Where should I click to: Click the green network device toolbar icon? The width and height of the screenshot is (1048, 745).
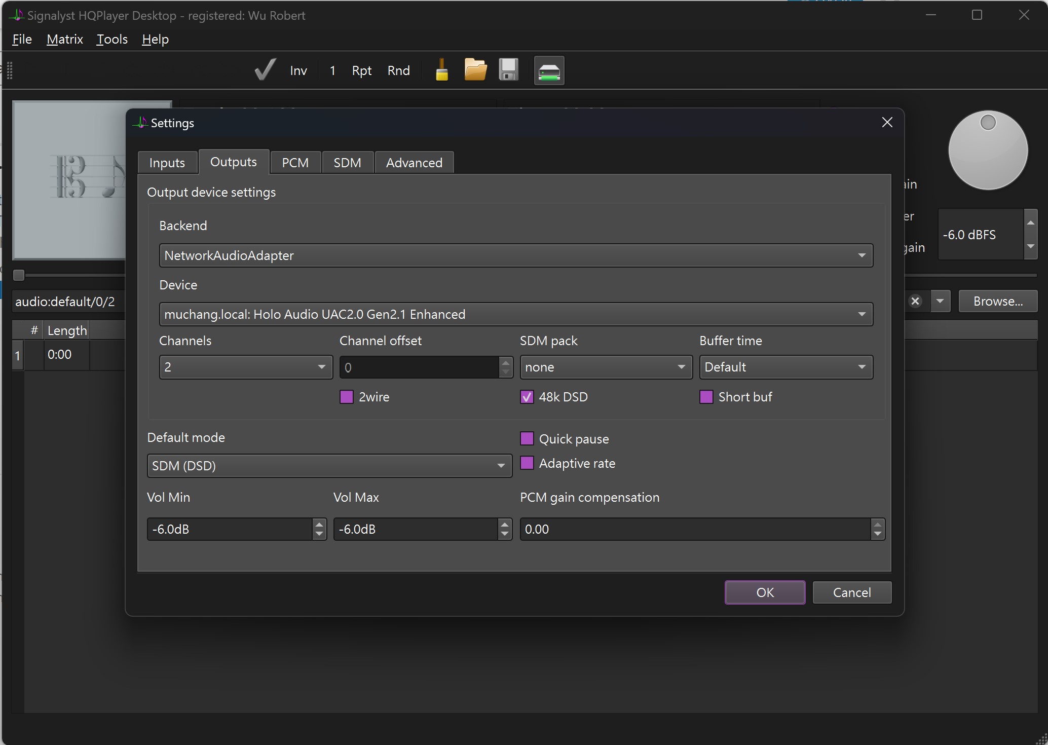click(x=549, y=70)
